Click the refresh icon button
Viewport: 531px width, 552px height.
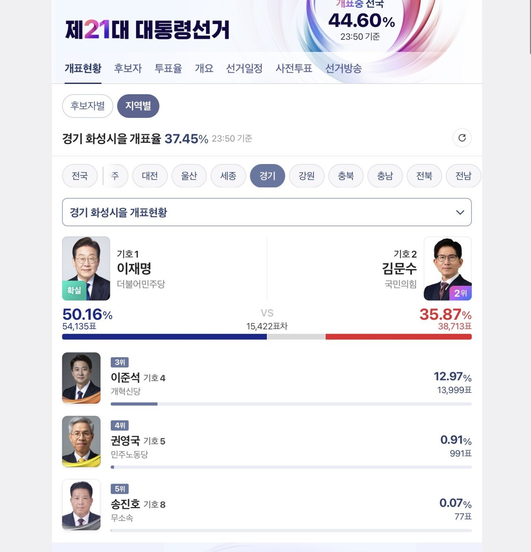point(462,138)
